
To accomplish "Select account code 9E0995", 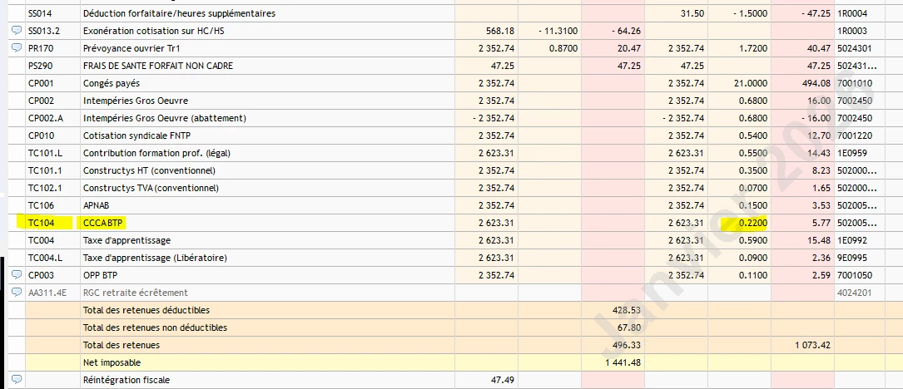I will pyautogui.click(x=851, y=258).
